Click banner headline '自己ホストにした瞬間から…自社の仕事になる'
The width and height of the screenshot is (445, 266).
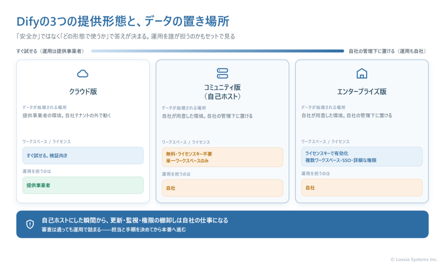[x=135, y=221]
